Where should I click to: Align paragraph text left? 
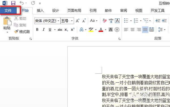126,30
